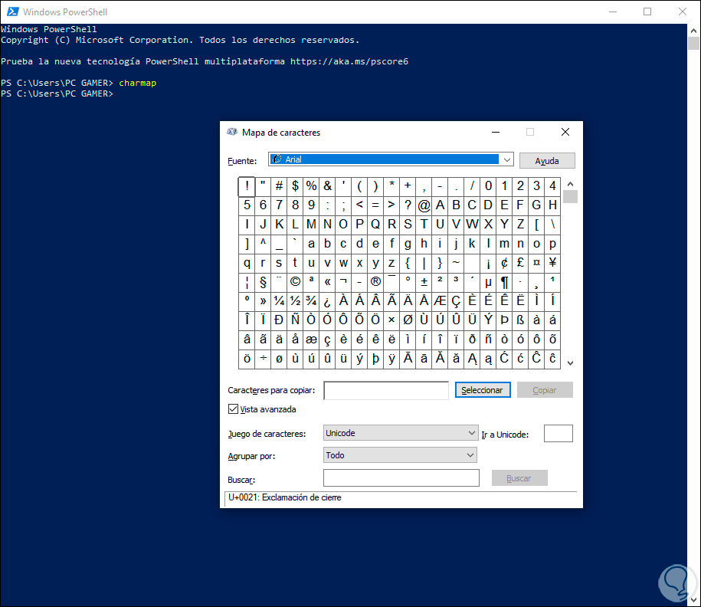Select the one-half ½ fraction cell

[x=295, y=301]
